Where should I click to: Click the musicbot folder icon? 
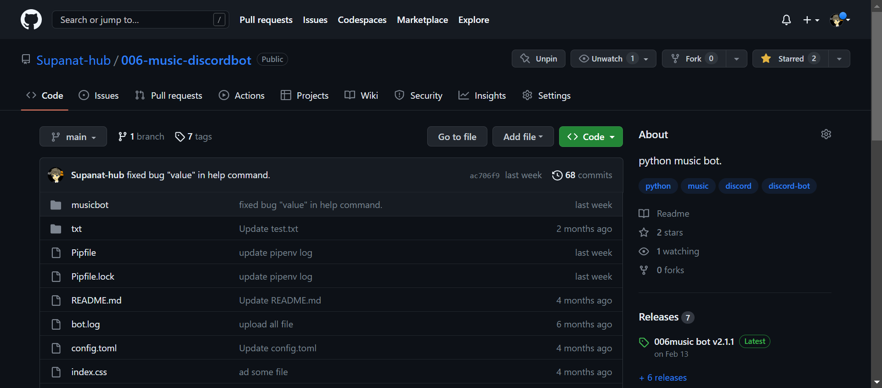coord(56,205)
